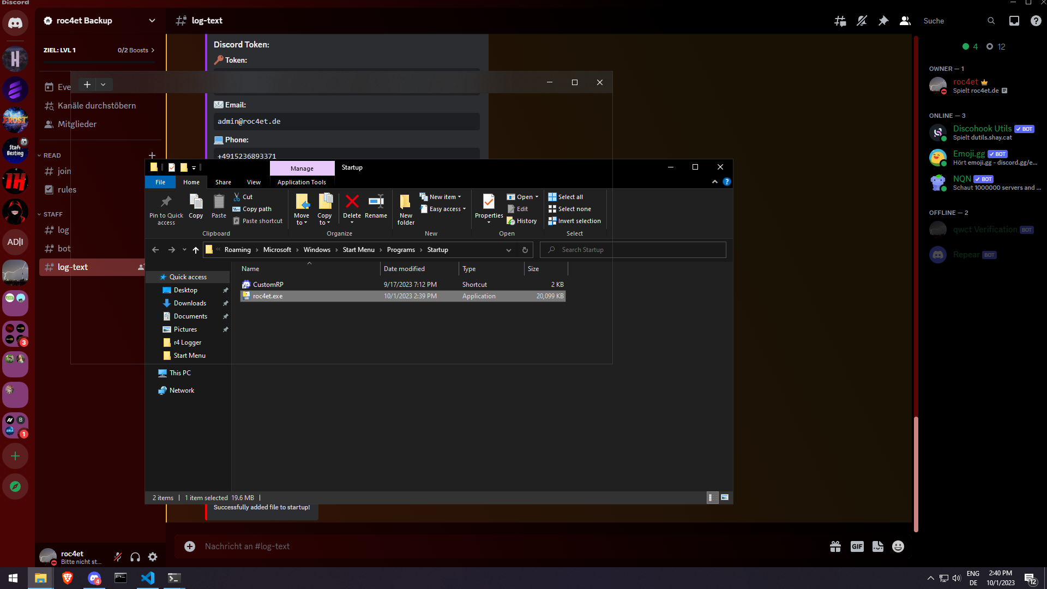The image size is (1047, 589).
Task: Open the Application Tools tab
Action: [302, 182]
